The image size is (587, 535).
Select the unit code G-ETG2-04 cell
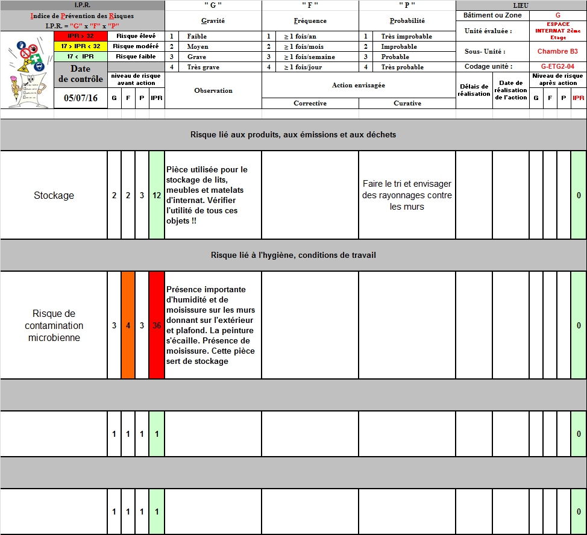click(557, 67)
